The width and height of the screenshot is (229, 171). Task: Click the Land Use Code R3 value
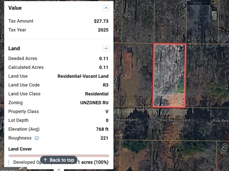click(106, 85)
